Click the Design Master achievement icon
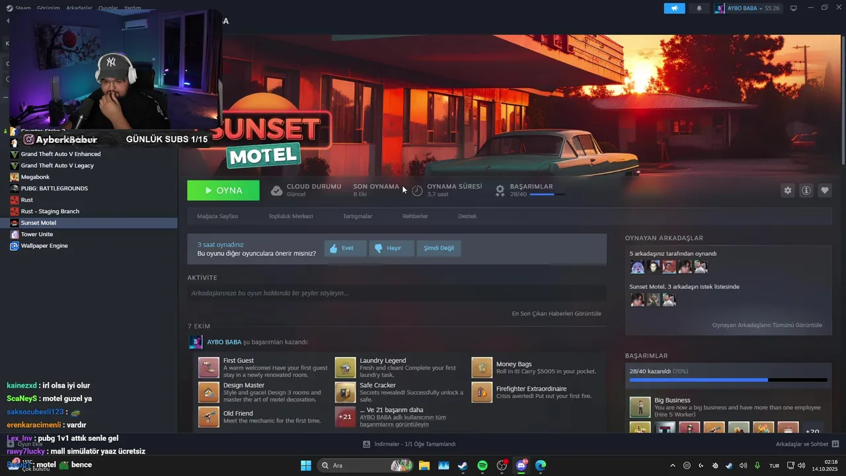The height and width of the screenshot is (476, 846). coord(209,392)
